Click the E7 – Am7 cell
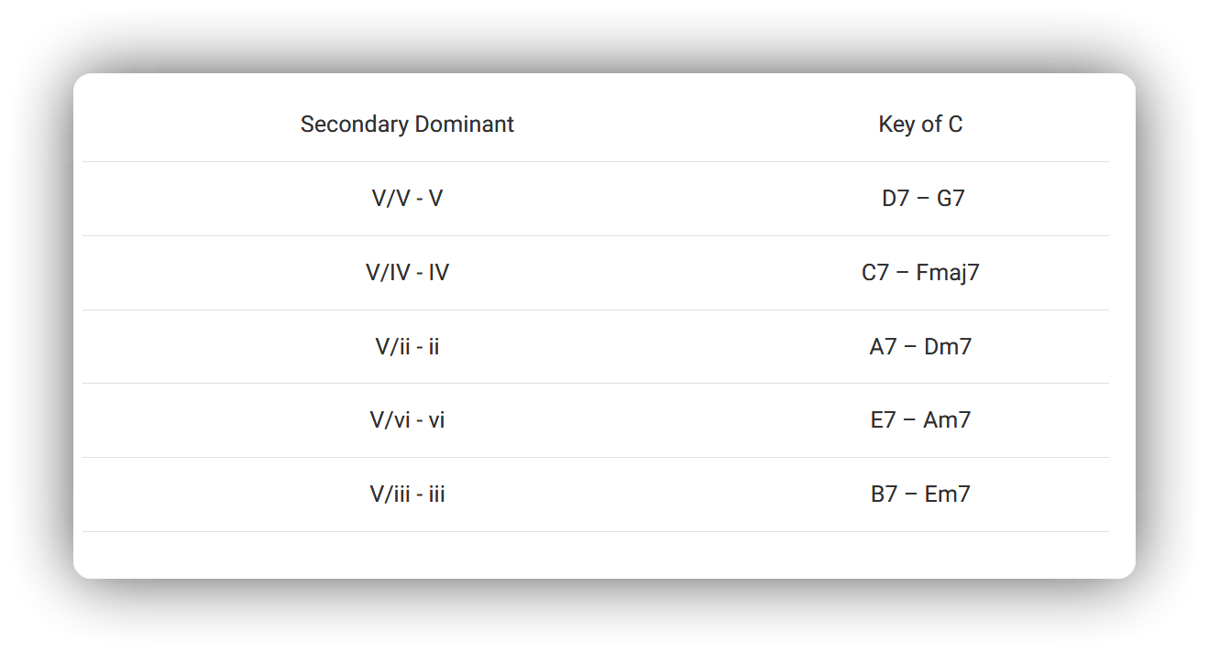 (x=920, y=420)
